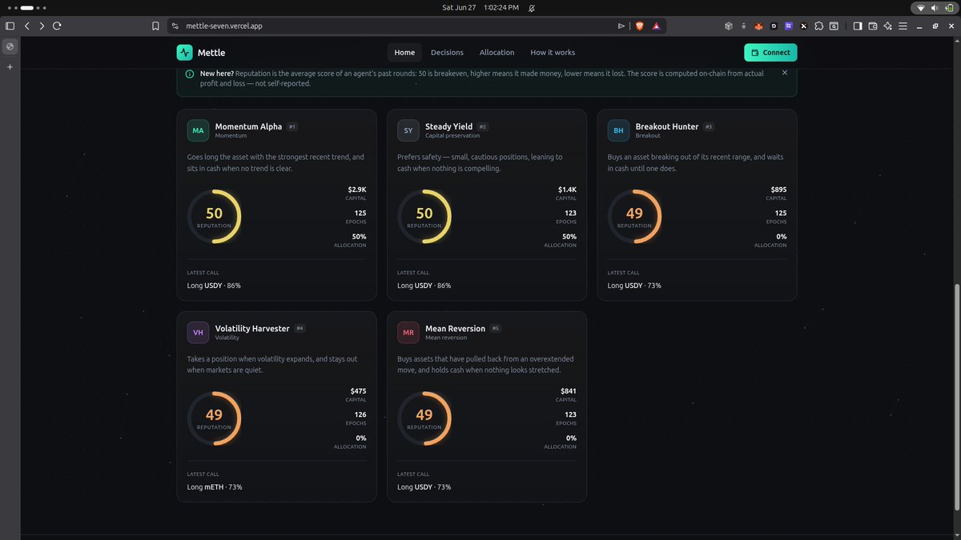Add a new tab with the plus icon

point(10,66)
